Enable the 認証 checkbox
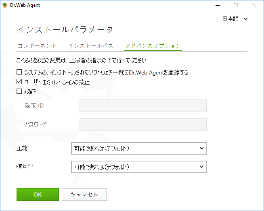This screenshot has height=211, width=264. [x=19, y=91]
